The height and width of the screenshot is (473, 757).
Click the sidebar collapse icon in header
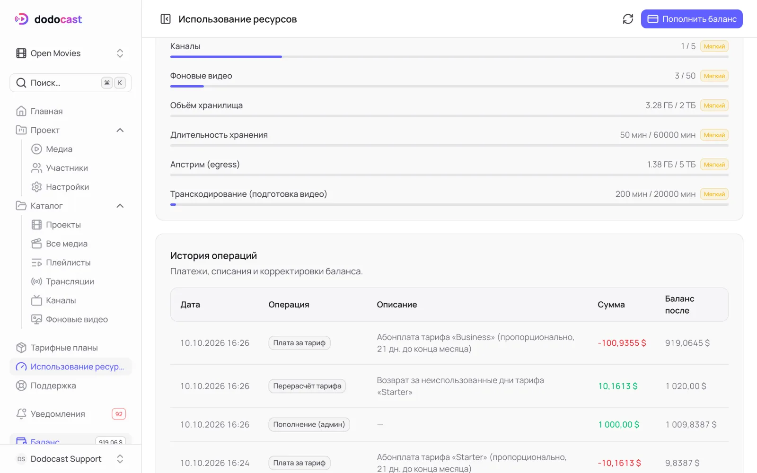pos(166,19)
